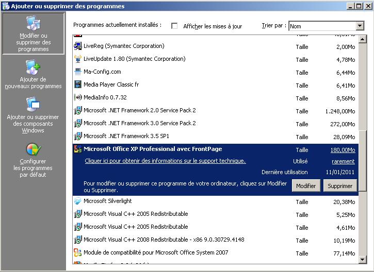Click the scrollbar up arrow
The image size is (374, 272).
363,39
